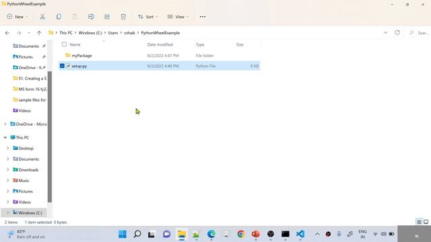431x242 pixels.
Task: Open the weather widget on taskbar
Action: click(x=26, y=234)
